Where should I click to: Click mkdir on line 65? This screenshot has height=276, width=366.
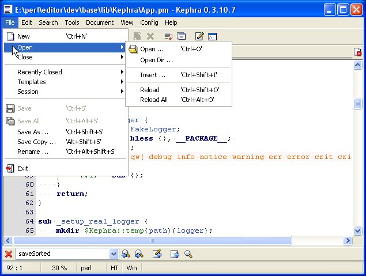[x=67, y=230]
